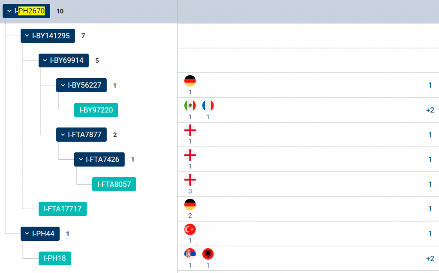Viewport: 439px width, 273px height.
Task: Click the Mexico flag icon
Action: pos(190,106)
